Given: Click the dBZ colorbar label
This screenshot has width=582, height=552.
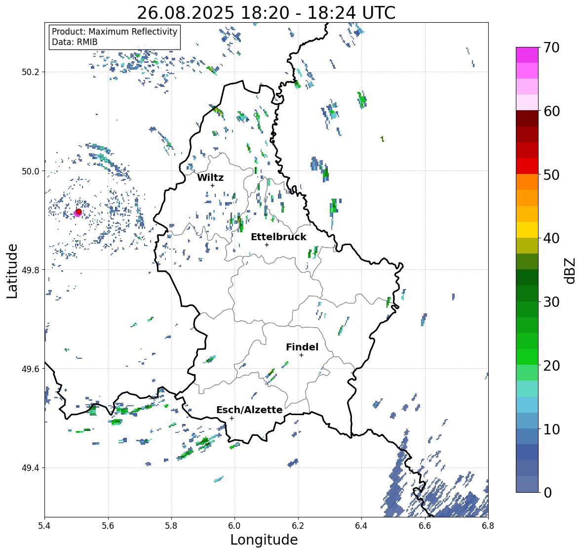Looking at the screenshot, I should pyautogui.click(x=571, y=270).
